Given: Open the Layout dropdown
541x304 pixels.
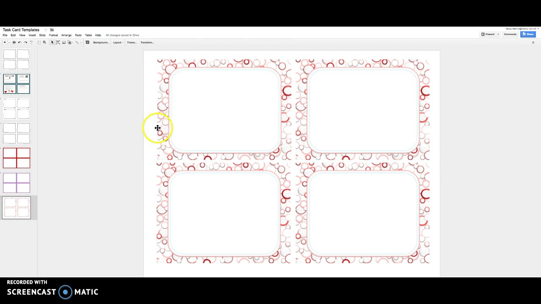Looking at the screenshot, I should tap(117, 42).
